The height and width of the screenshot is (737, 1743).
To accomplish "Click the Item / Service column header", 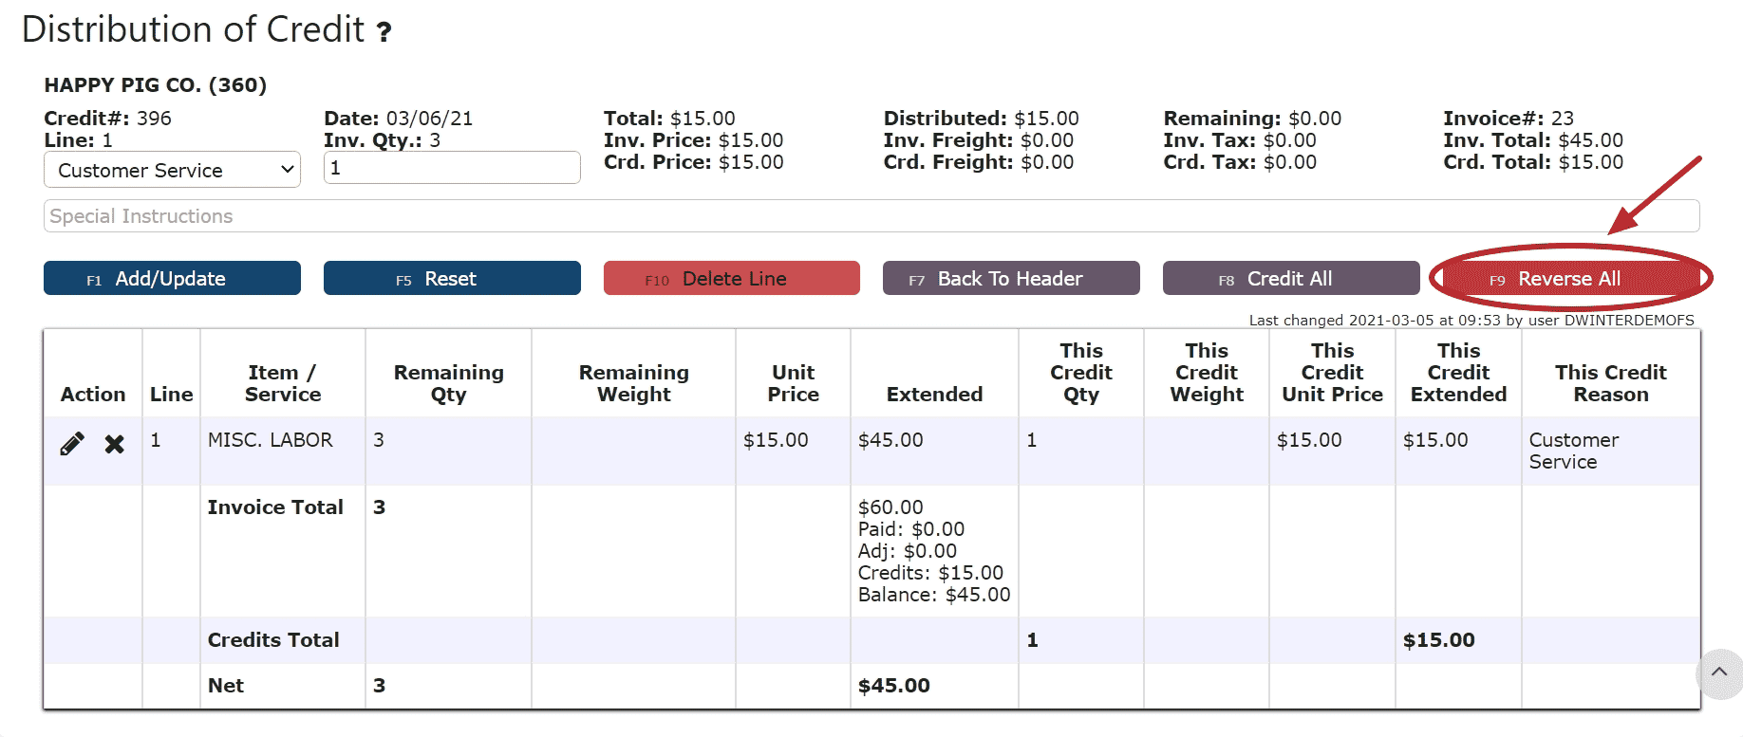I will [282, 383].
